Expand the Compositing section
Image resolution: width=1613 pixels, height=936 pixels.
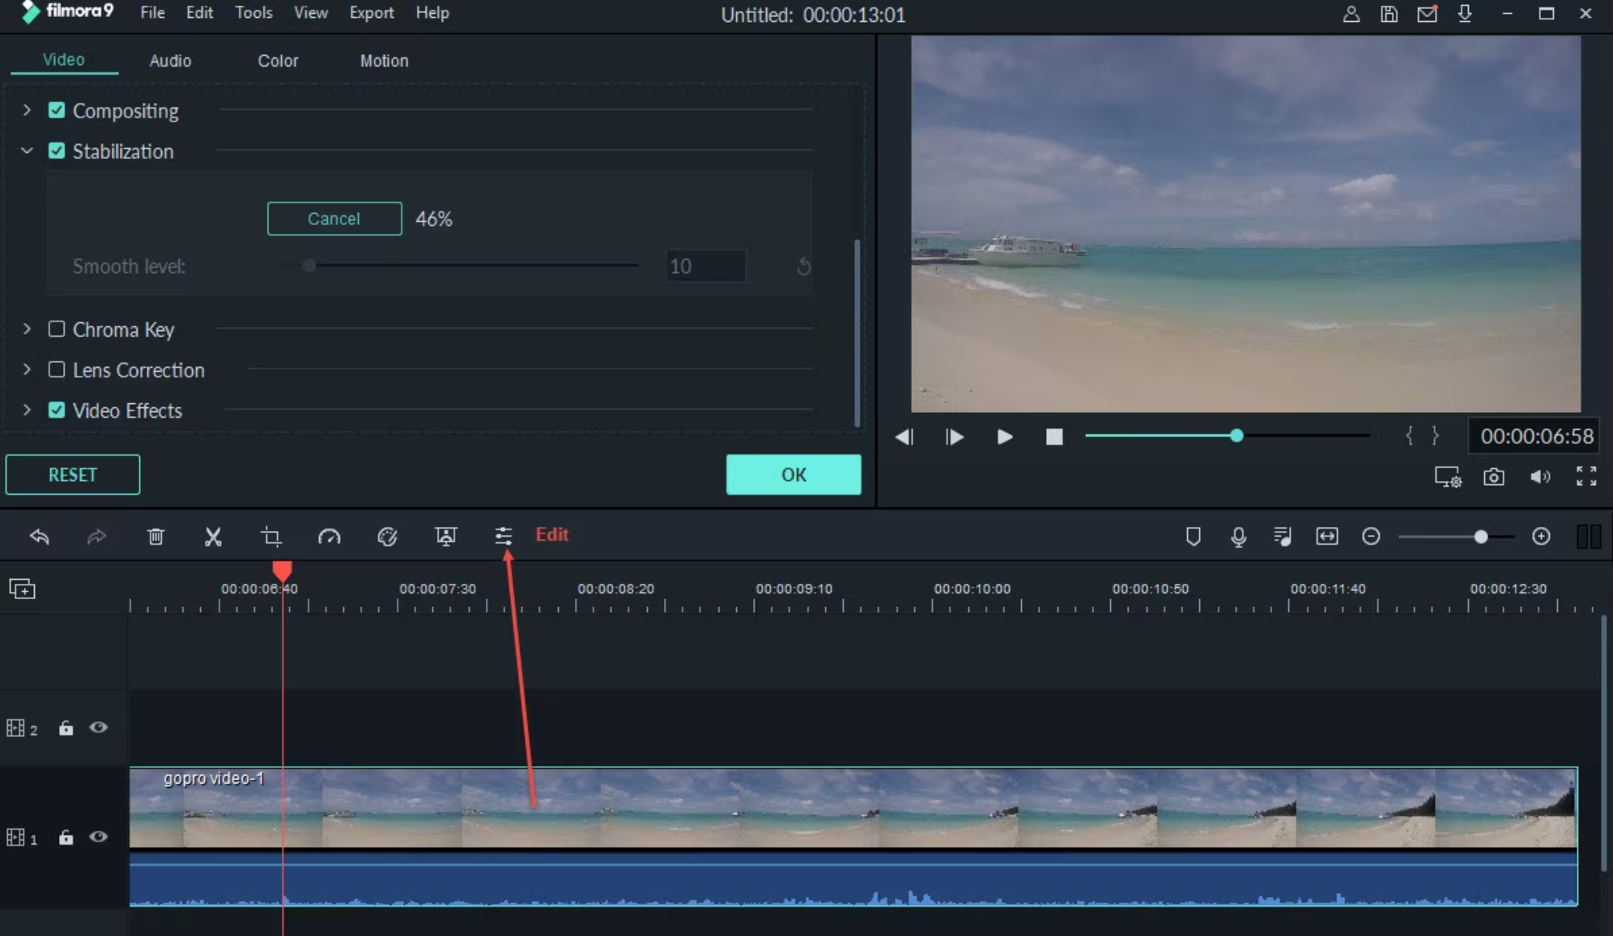[27, 110]
